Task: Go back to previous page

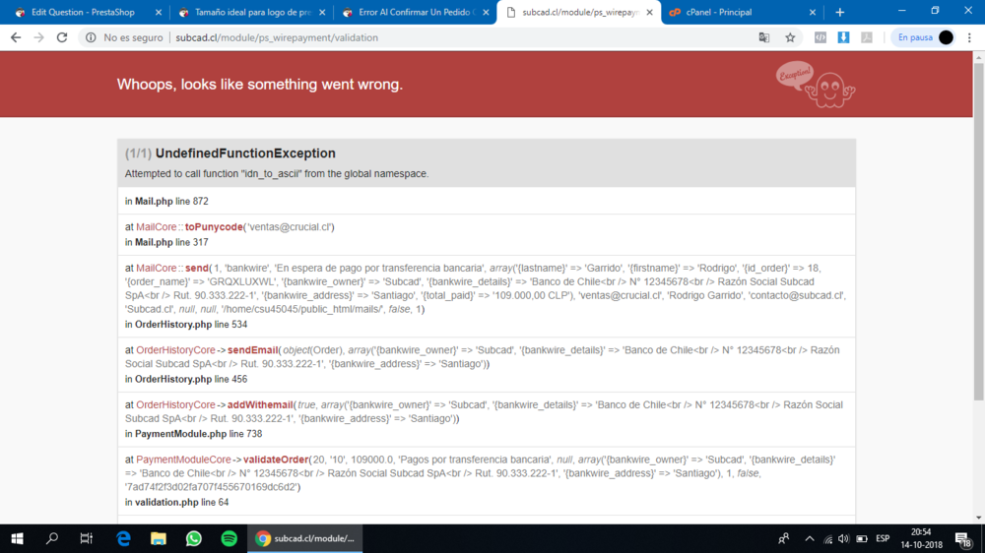Action: [16, 37]
